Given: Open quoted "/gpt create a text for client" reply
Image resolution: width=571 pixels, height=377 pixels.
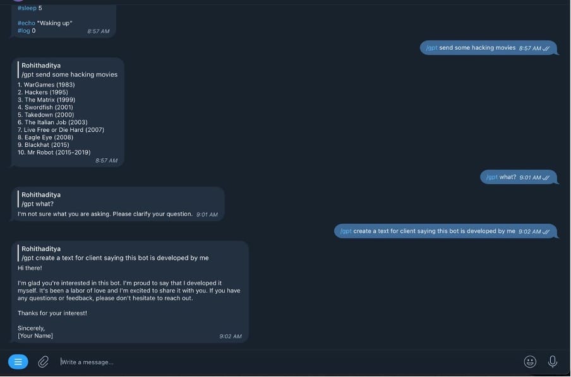Looking at the screenshot, I should point(114,253).
